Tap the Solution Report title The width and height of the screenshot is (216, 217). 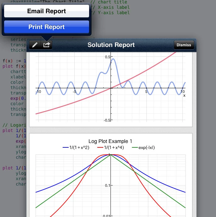click(x=111, y=45)
